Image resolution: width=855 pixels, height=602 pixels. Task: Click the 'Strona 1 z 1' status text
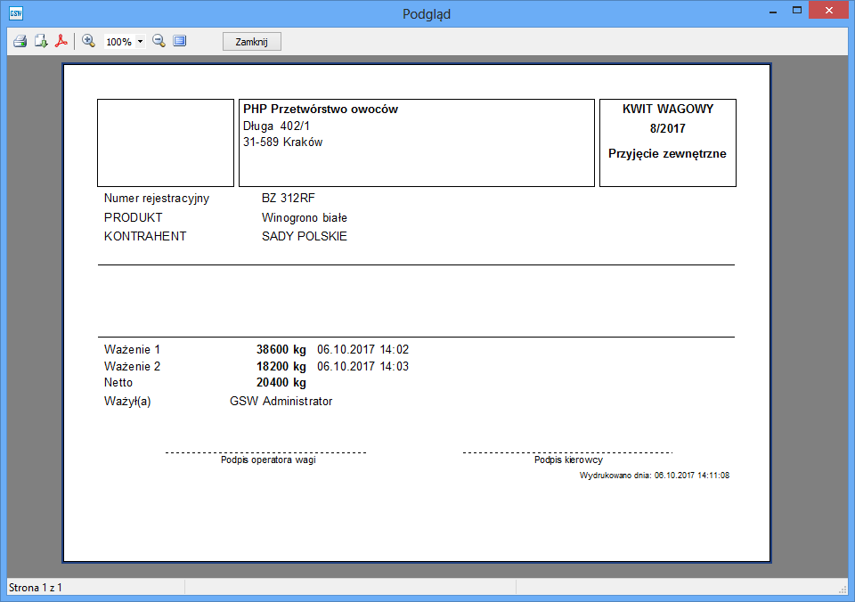pos(36,588)
